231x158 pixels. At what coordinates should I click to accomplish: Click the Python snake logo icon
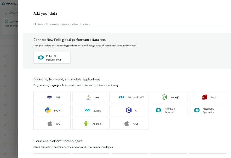pyautogui.click(x=48, y=110)
